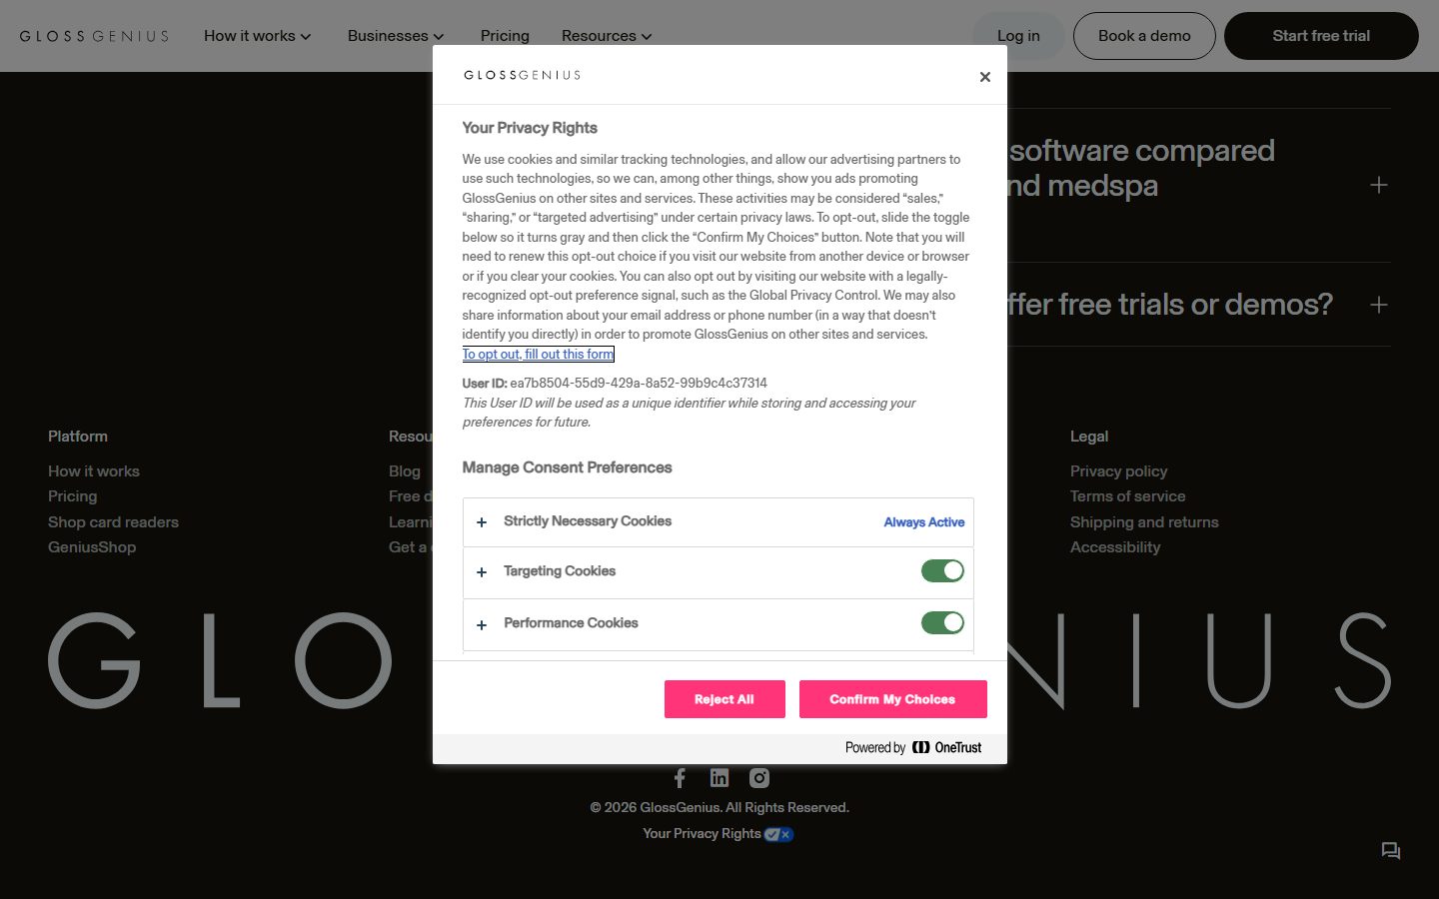Viewport: 1439px width, 899px height.
Task: Click the privacy choices badge icon
Action: [x=778, y=834]
